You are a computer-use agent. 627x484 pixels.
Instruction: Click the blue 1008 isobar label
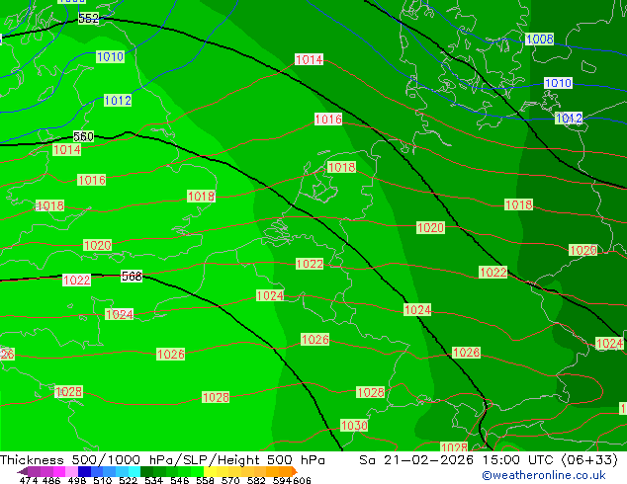tap(539, 40)
